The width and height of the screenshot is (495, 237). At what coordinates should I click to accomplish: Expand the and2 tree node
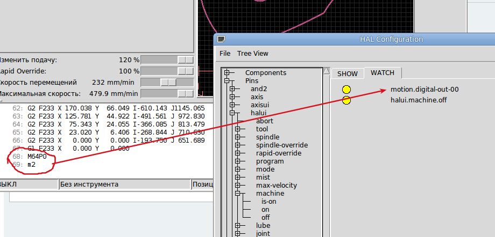(x=232, y=89)
